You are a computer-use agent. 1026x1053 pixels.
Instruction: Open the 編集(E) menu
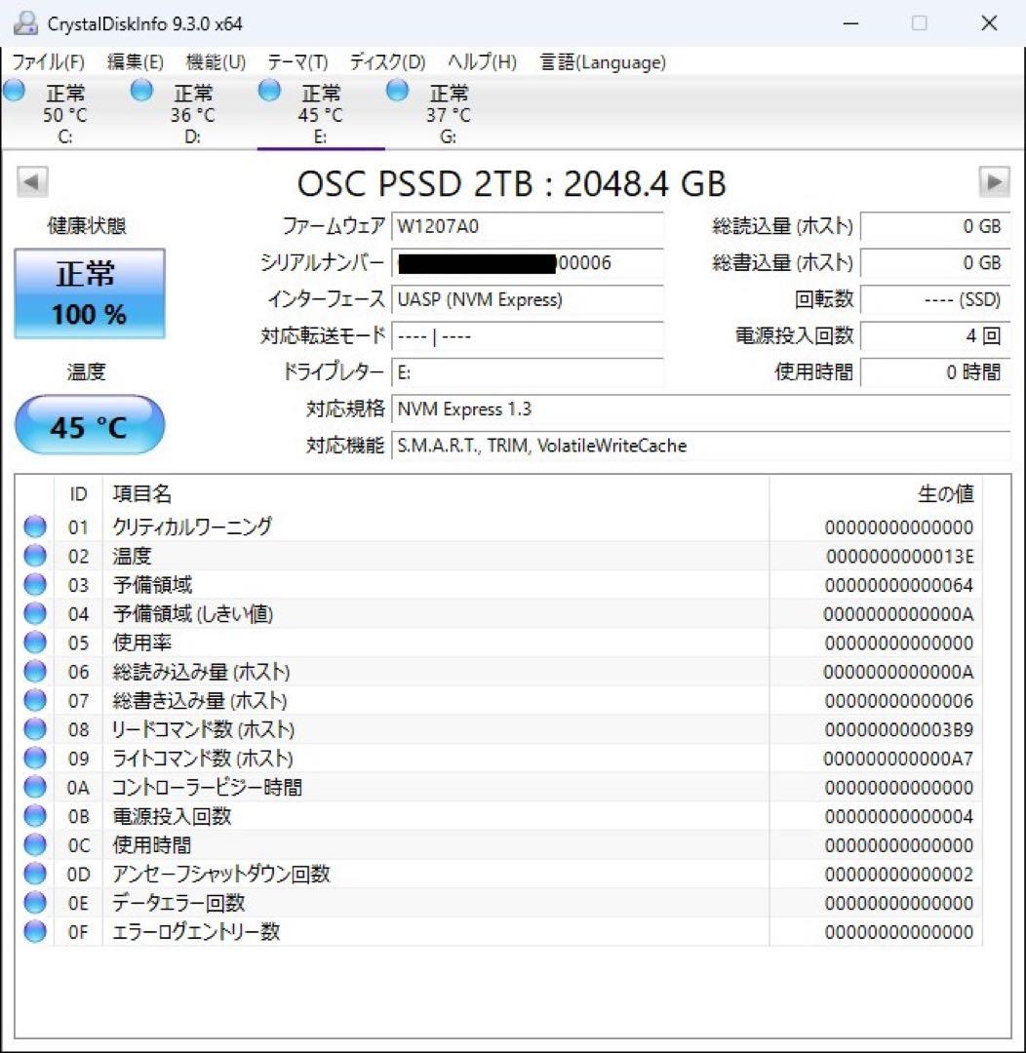coord(135,62)
